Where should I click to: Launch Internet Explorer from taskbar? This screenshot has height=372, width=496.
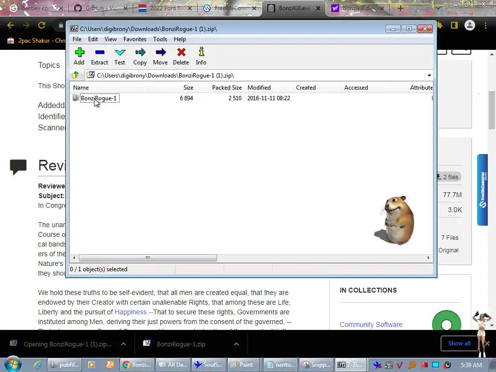pyautogui.click(x=37, y=365)
